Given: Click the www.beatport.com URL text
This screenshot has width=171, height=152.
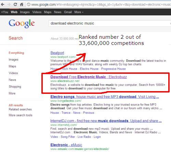Looking at the screenshot, I should click(63, 57).
